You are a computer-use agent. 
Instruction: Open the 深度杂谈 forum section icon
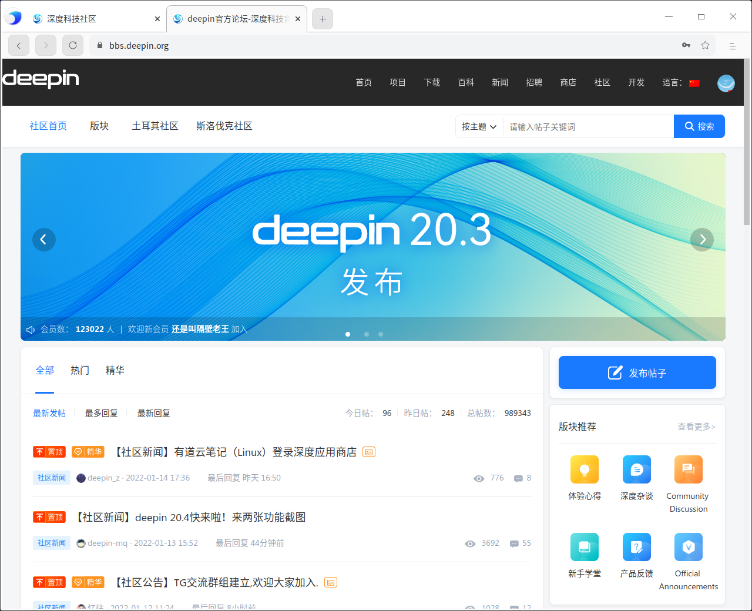pos(636,469)
